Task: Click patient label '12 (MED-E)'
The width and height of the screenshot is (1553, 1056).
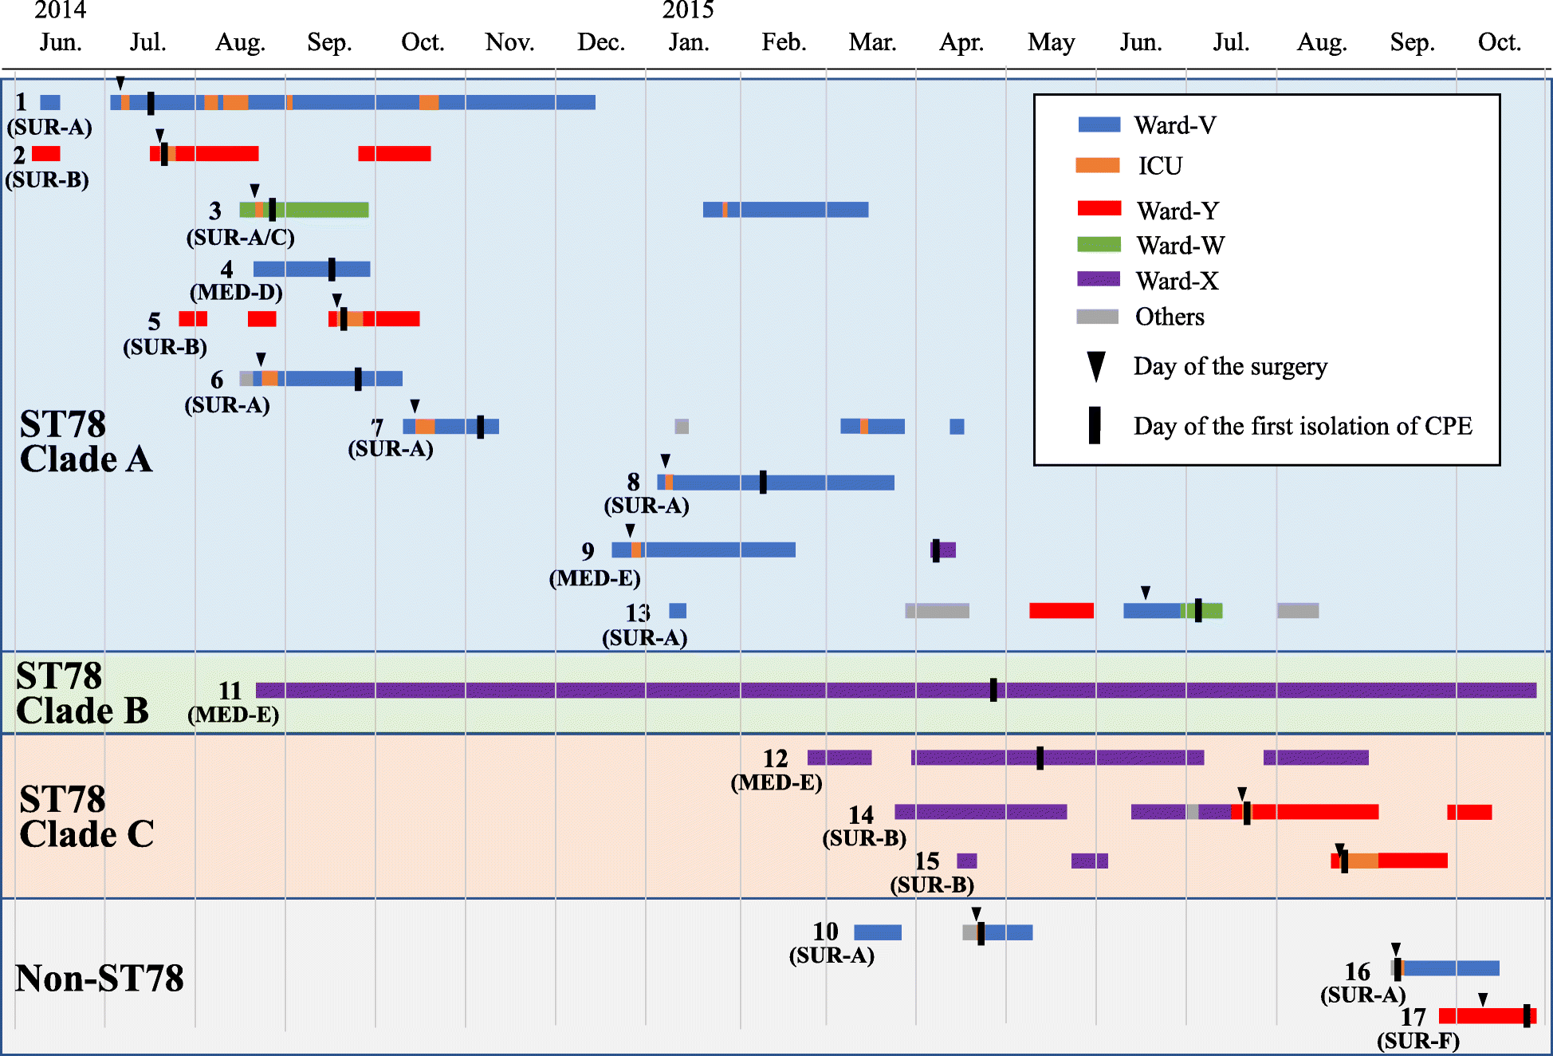Action: click(x=776, y=770)
